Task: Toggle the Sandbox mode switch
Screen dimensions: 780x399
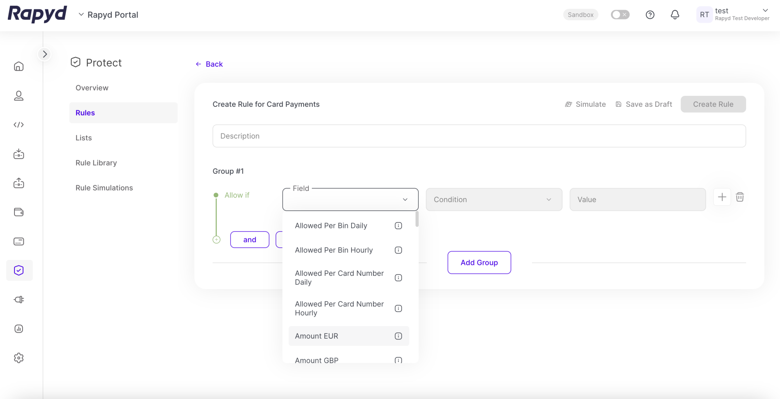Action: [620, 15]
